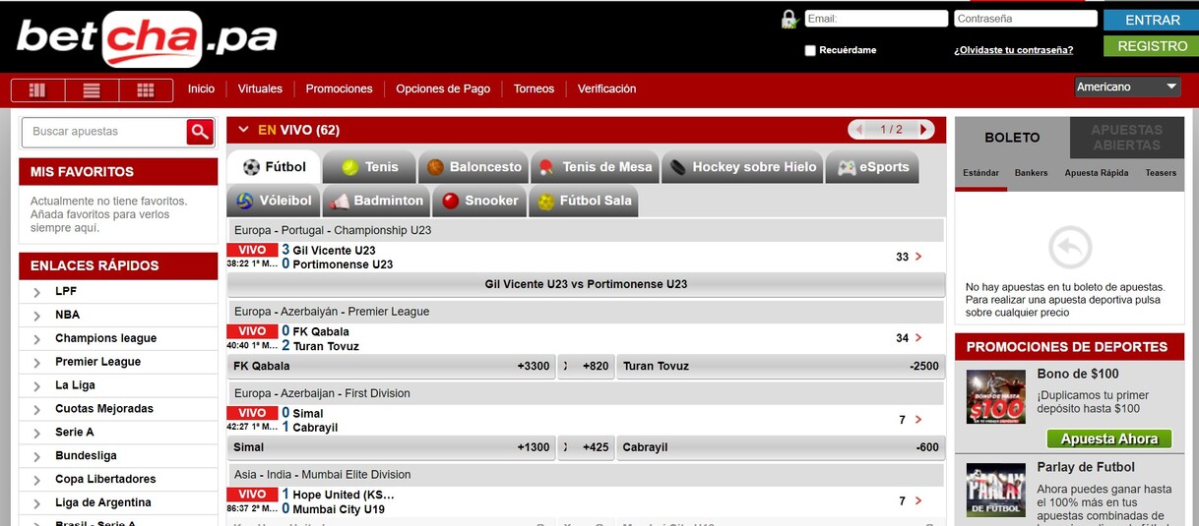Image resolution: width=1199 pixels, height=526 pixels.
Task: Switch to the list layout view icon
Action: tap(92, 90)
